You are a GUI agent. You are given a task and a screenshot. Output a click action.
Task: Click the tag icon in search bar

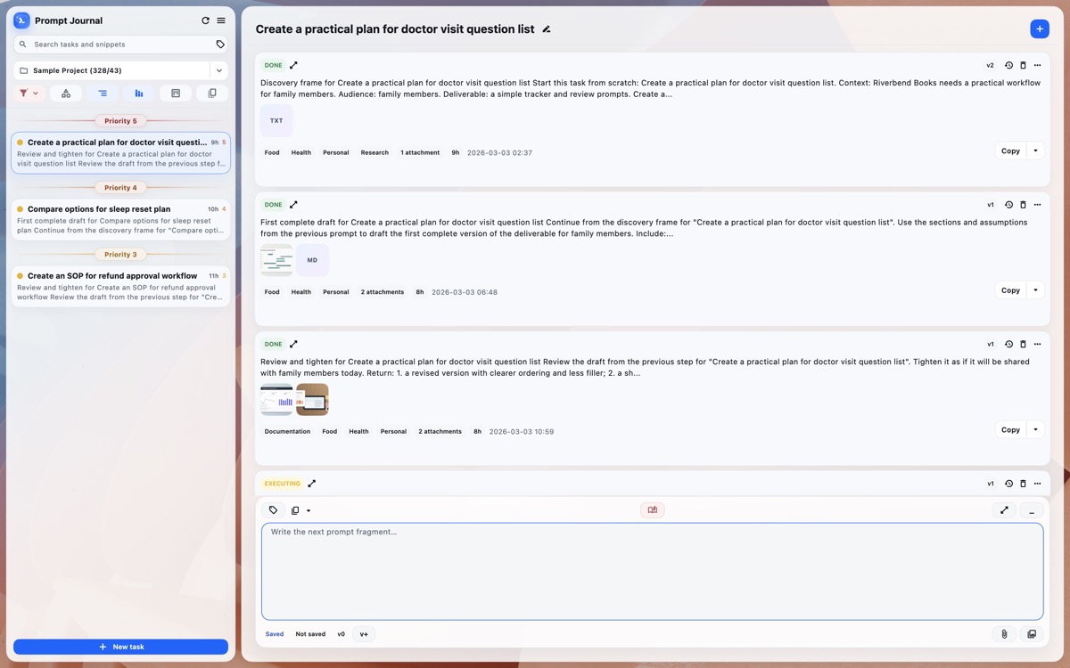[220, 45]
